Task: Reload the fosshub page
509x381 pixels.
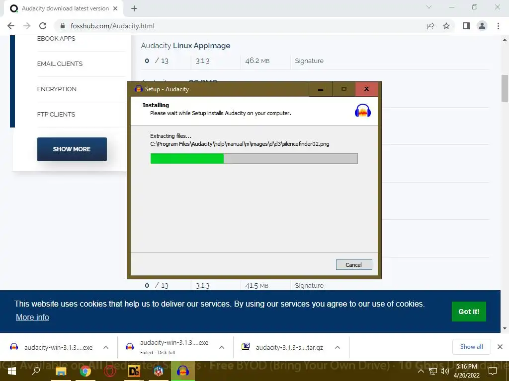Action: (x=43, y=26)
